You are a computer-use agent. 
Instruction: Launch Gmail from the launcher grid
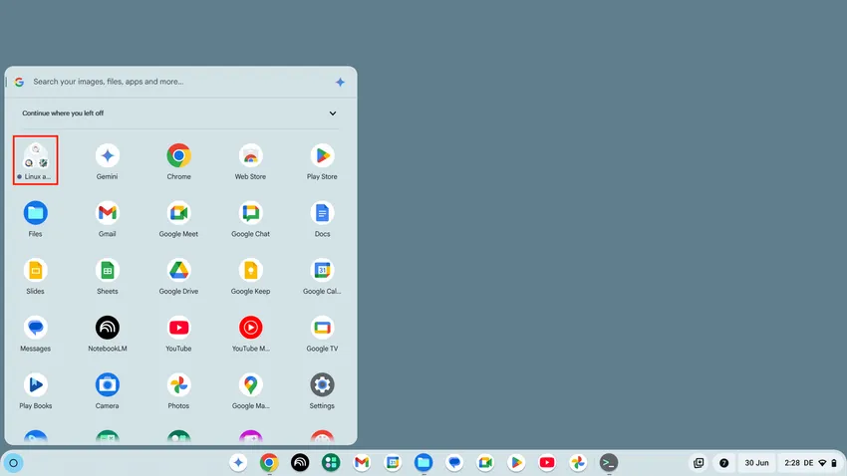[107, 218]
